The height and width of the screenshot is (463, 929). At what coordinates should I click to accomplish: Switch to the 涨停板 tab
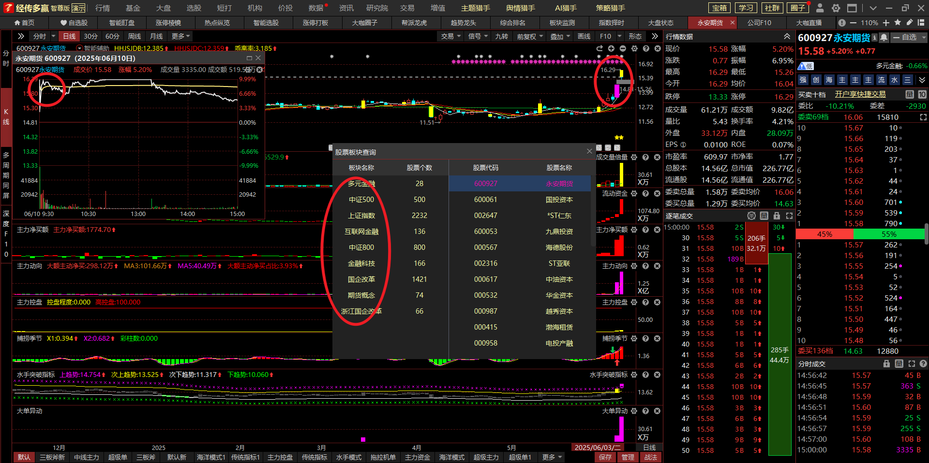pyautogui.click(x=315, y=23)
